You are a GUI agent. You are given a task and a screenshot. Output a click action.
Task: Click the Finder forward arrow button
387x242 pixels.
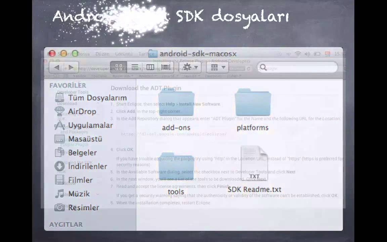click(x=71, y=68)
